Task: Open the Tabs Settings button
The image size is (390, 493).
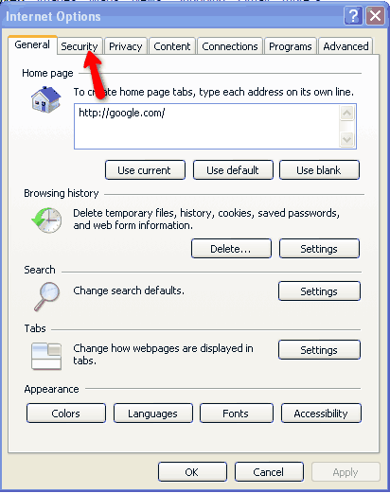Action: pyautogui.click(x=319, y=350)
